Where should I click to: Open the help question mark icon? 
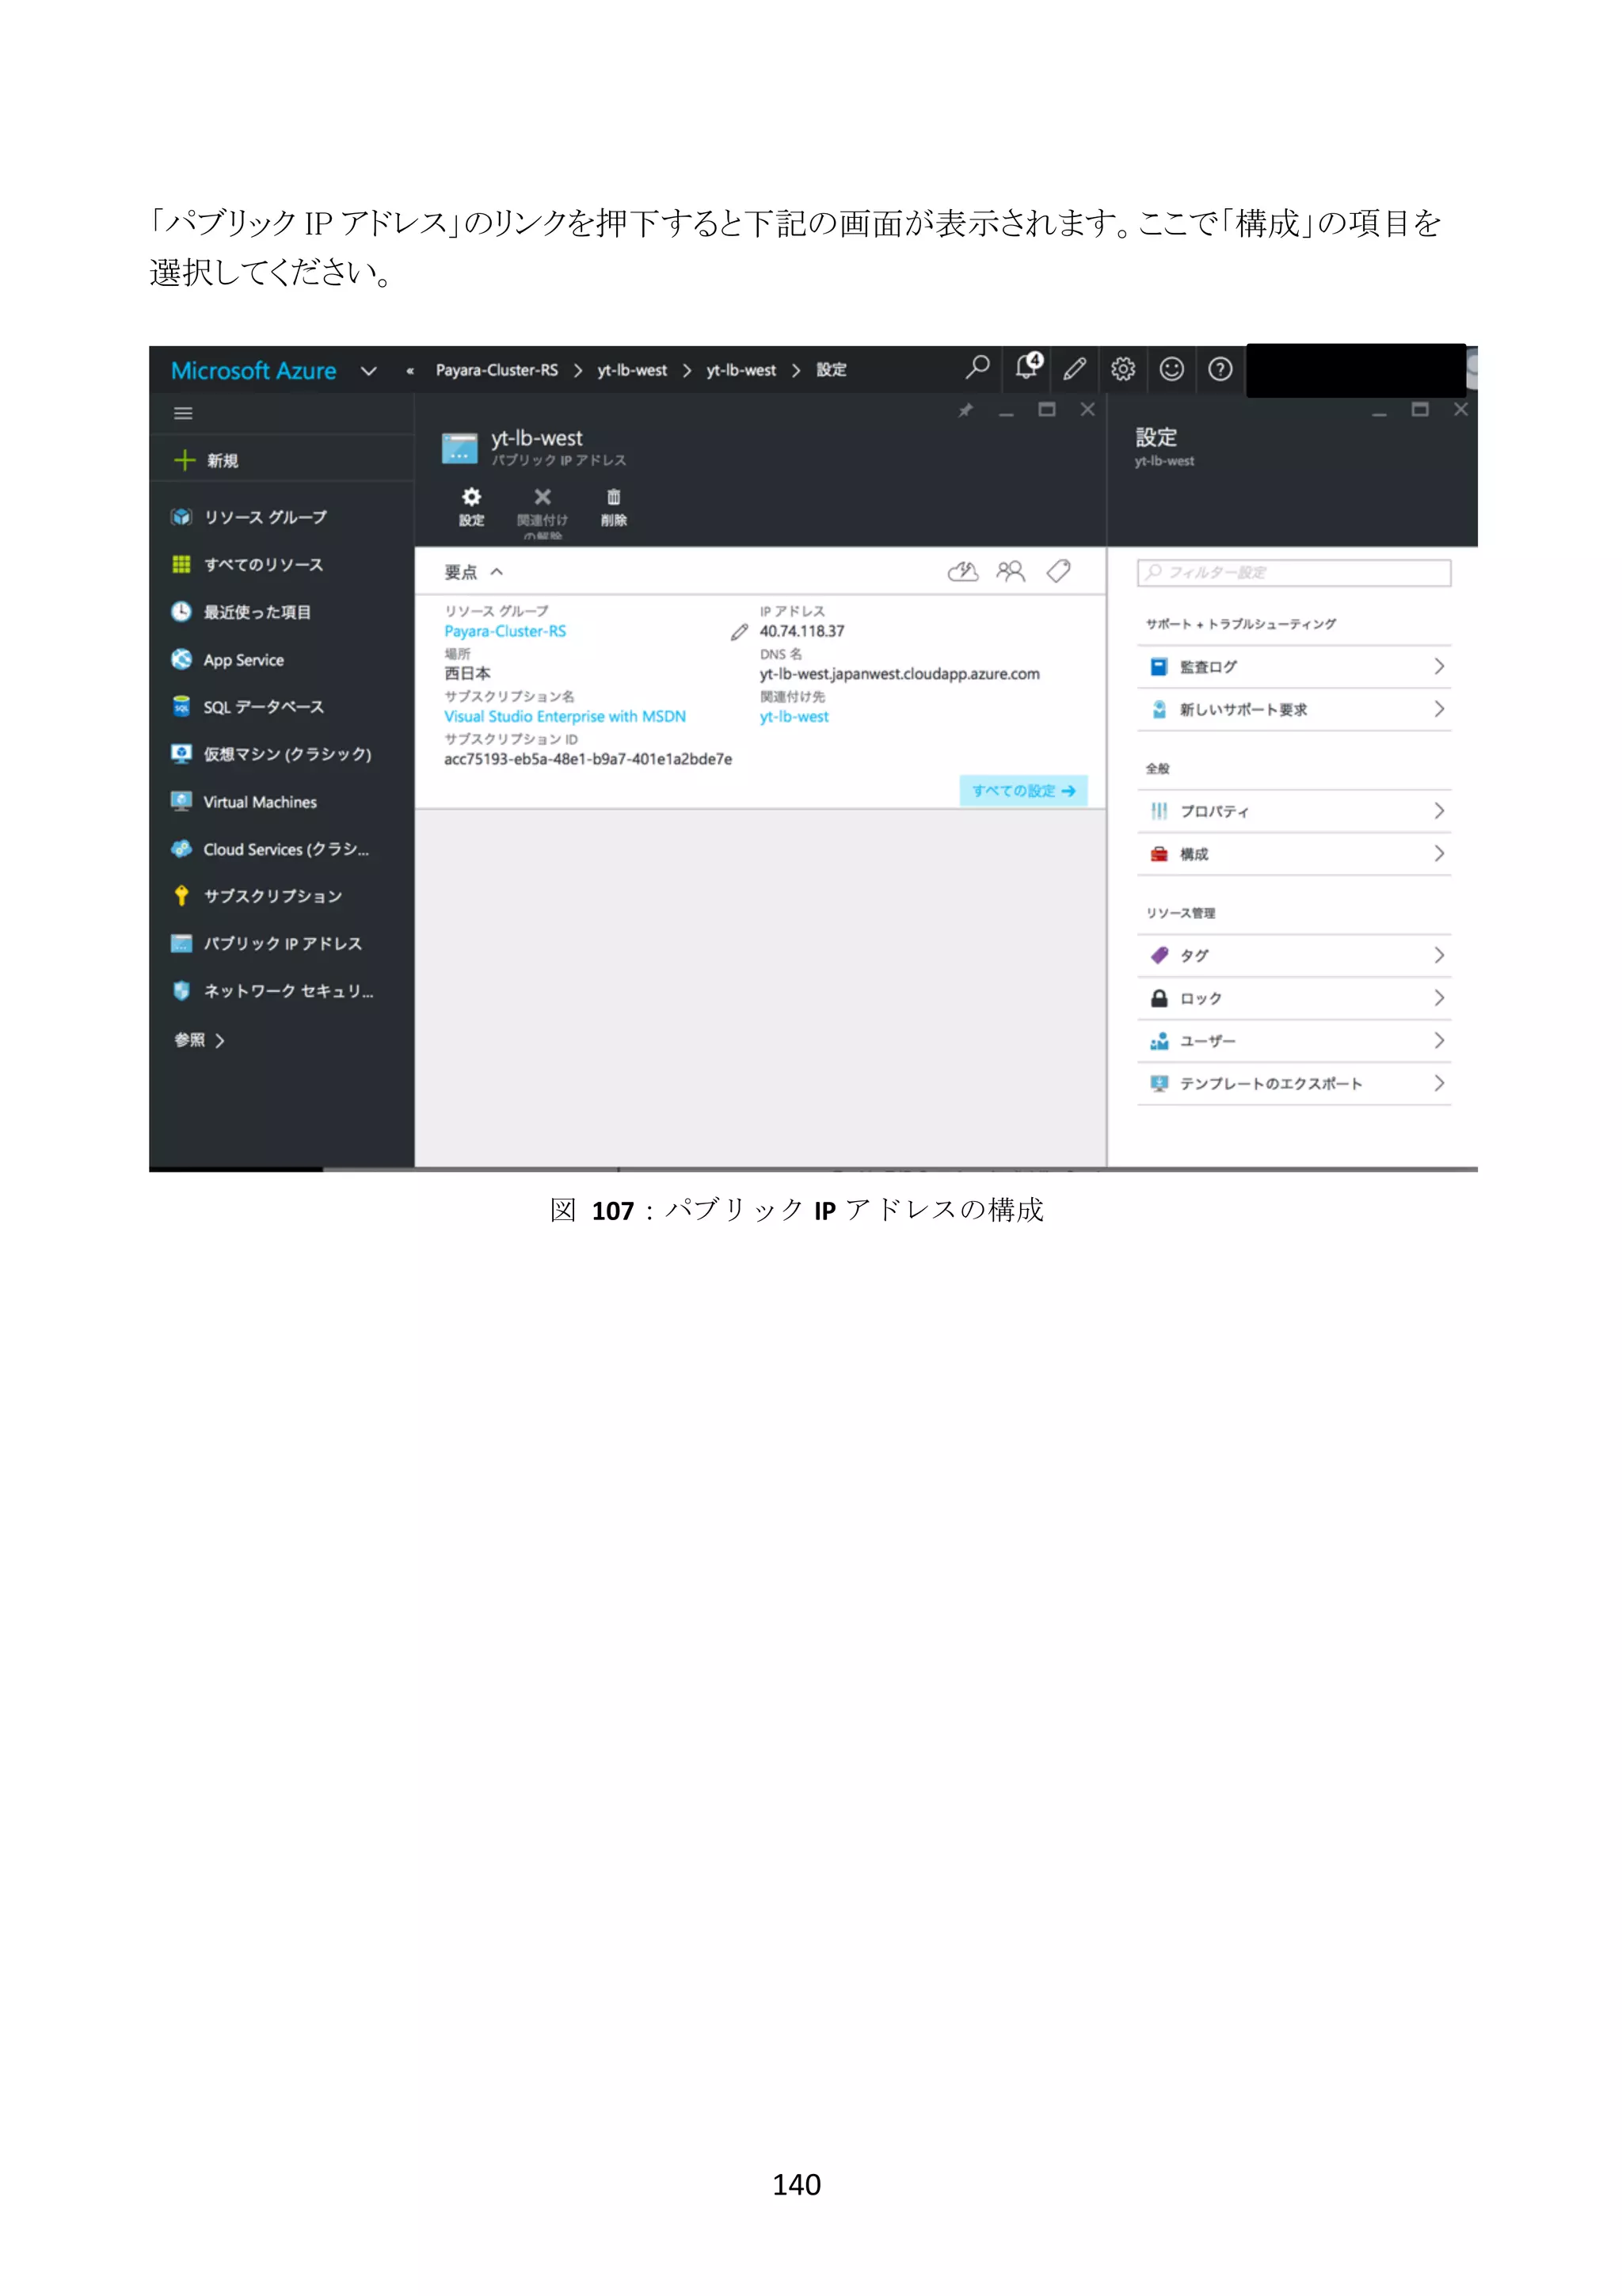tap(1219, 369)
